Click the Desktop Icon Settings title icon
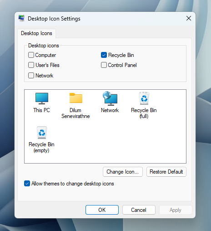Image resolution: width=211 pixels, height=231 pixels. point(21,18)
